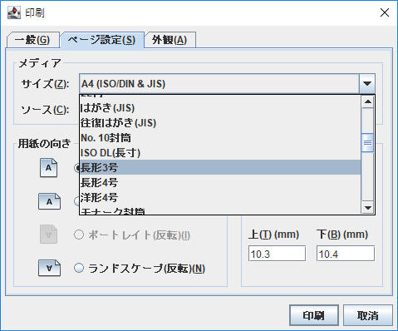Pick 洋形4号 from the list
Viewport: 398px width, 331px height.
click(x=220, y=197)
